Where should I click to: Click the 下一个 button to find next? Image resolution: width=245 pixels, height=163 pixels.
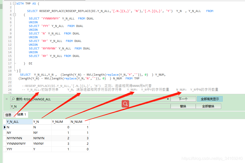click(183, 99)
